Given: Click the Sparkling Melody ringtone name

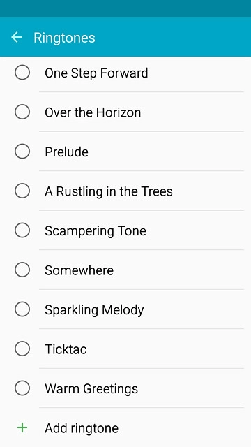Looking at the screenshot, I should [94, 310].
